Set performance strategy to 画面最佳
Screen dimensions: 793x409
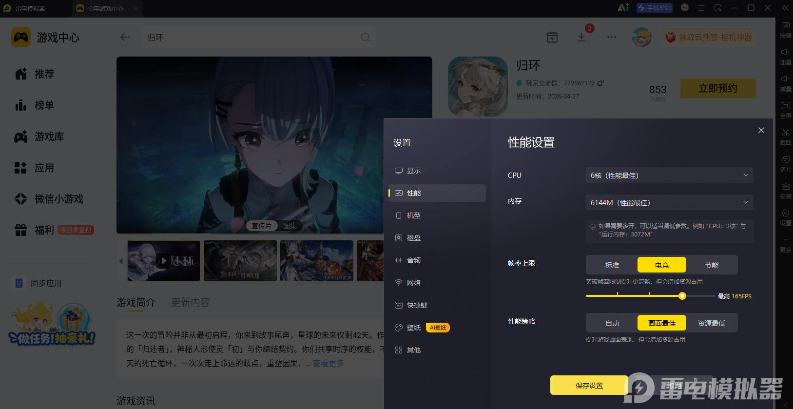pos(662,323)
